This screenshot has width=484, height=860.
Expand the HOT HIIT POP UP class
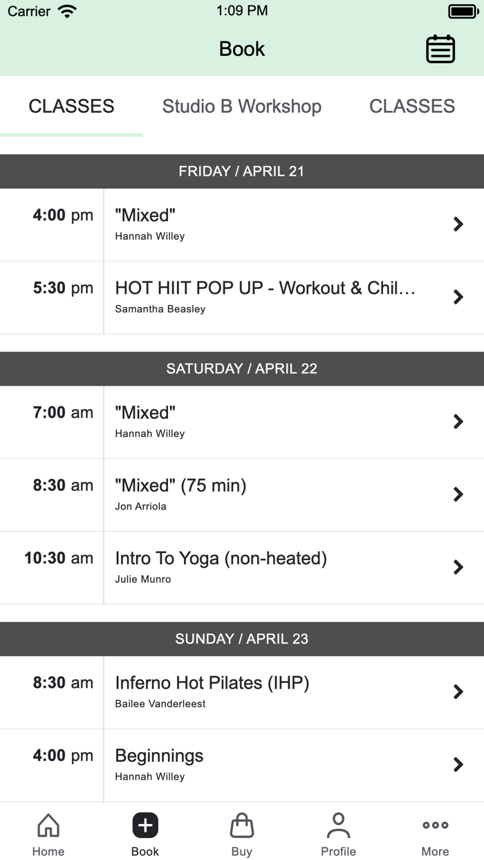tap(458, 297)
